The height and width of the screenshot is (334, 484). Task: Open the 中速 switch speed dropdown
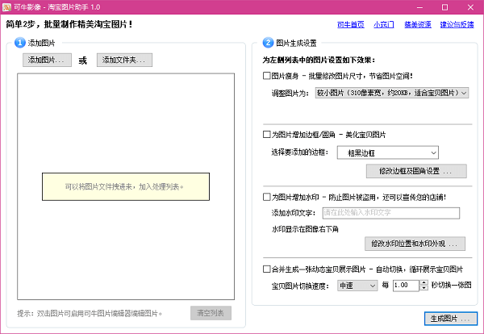tap(357, 286)
